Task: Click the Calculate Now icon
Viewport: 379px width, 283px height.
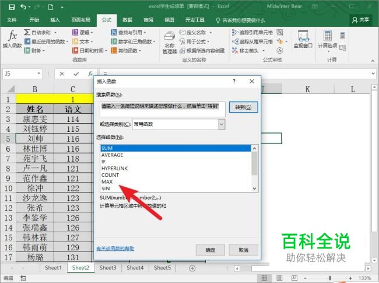Action: 342,36
